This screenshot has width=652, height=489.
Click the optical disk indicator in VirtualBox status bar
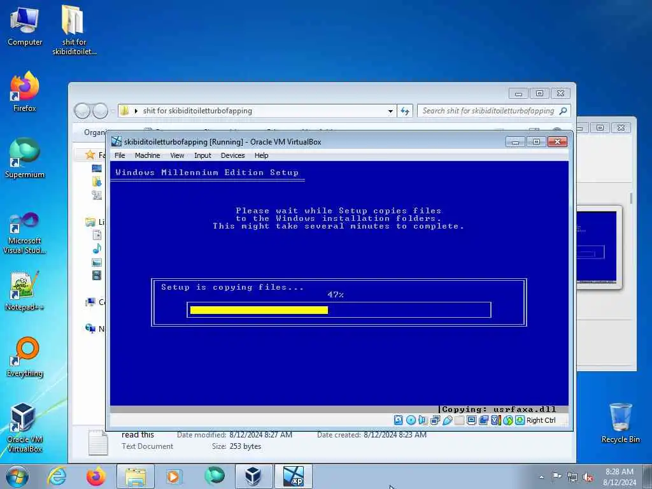tap(411, 420)
